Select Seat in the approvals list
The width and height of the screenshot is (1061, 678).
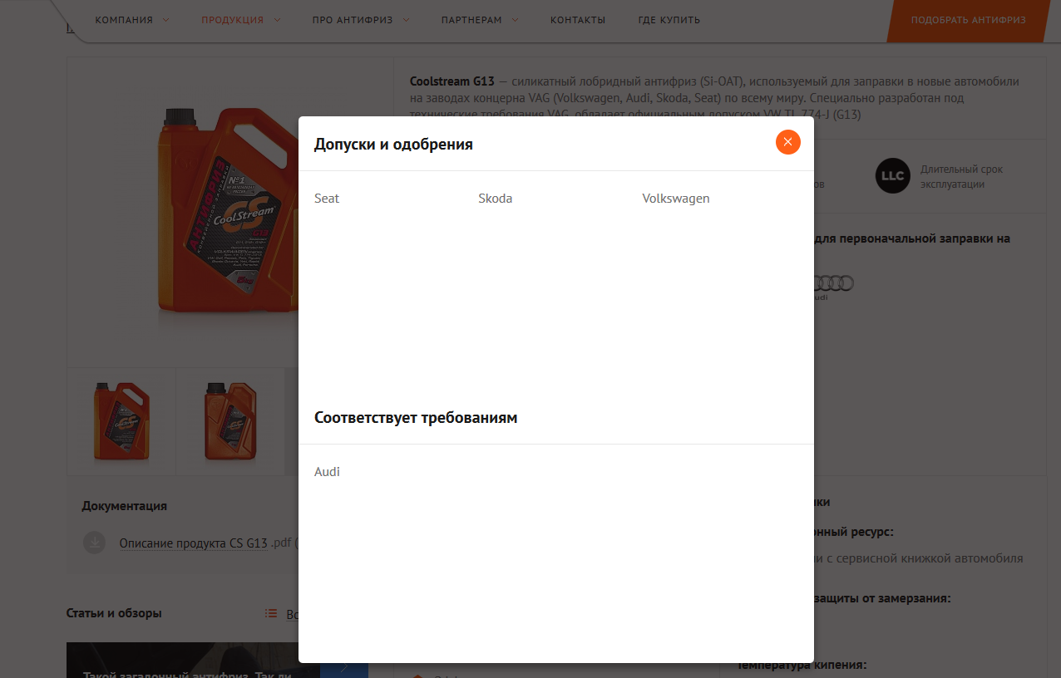click(x=327, y=199)
